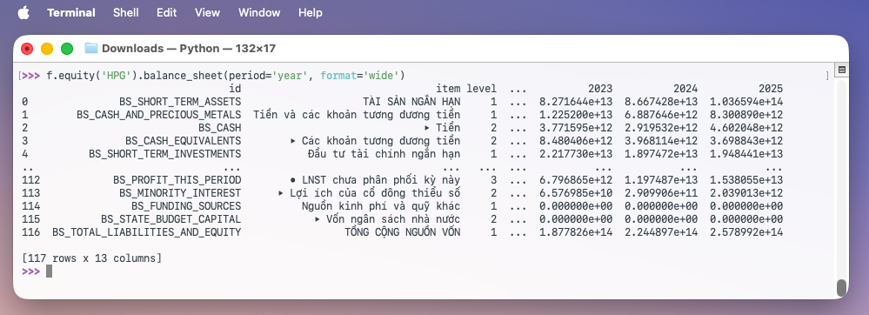
Task: Click item 'Đầu tư tài chính ngắn hạn'
Action: [x=384, y=154]
